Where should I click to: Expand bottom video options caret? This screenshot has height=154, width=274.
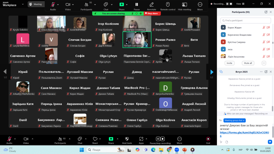click(32, 139)
